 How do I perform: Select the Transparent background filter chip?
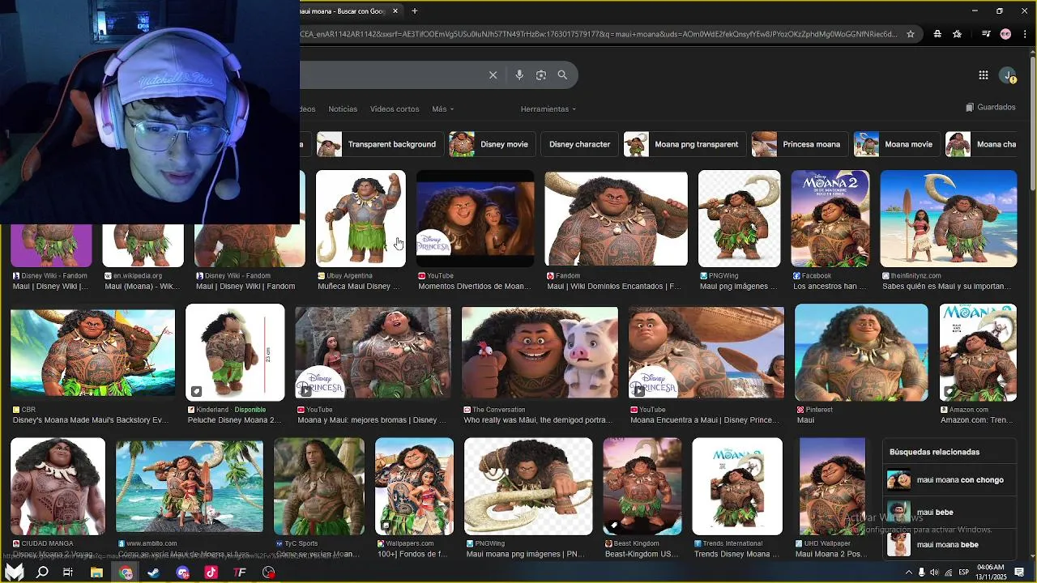[x=380, y=144]
